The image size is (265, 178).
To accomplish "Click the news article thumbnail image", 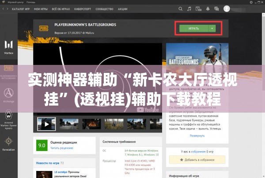I will (44, 174).
